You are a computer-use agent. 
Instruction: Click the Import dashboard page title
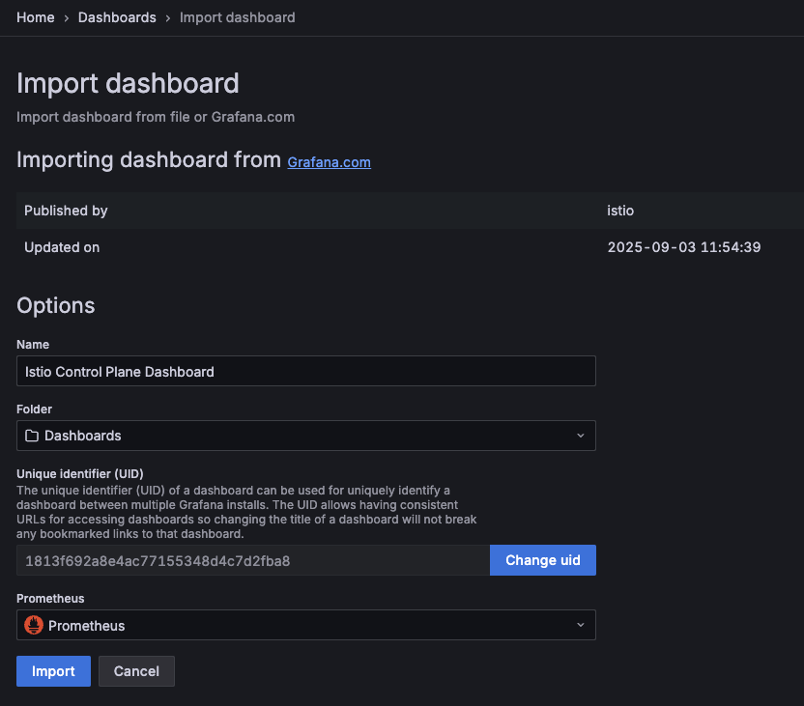[128, 83]
